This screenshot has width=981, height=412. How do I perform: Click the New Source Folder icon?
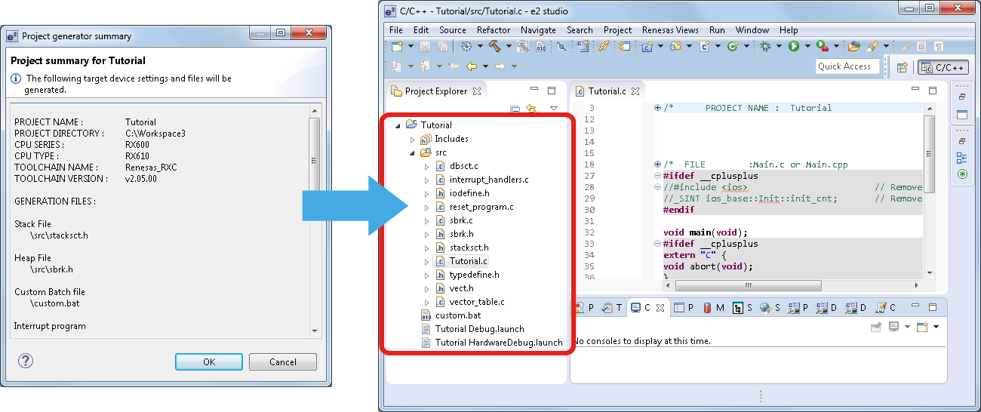[x=675, y=46]
